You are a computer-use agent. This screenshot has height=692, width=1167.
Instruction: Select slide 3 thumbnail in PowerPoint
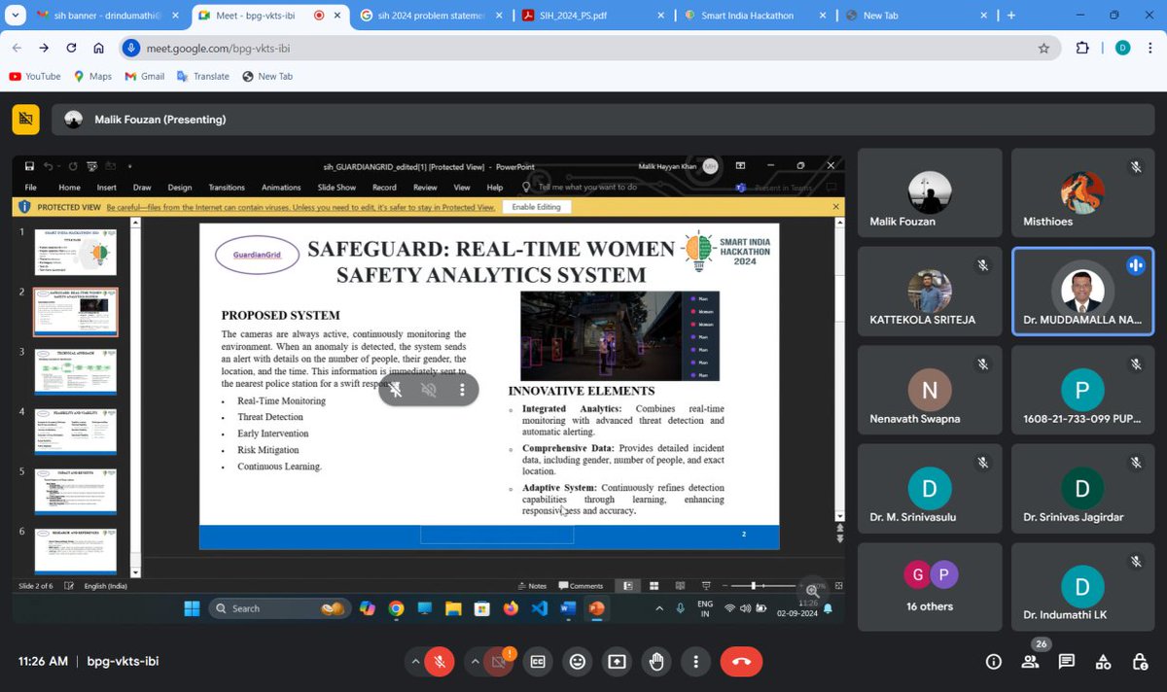pyautogui.click(x=75, y=371)
